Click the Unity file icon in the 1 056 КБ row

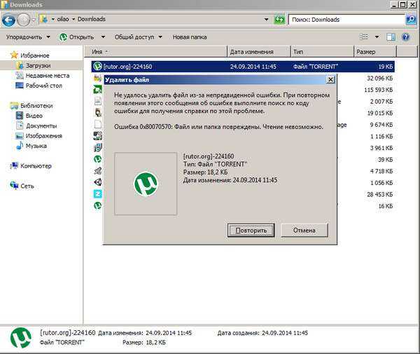point(98,182)
